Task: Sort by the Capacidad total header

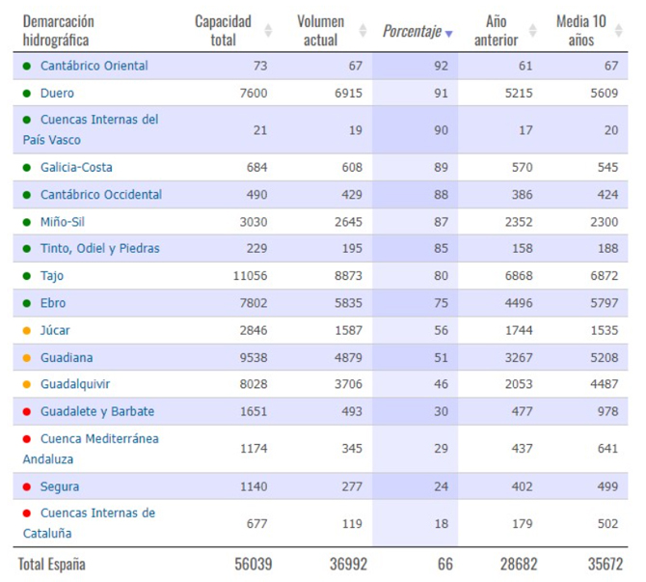Action: (x=223, y=31)
